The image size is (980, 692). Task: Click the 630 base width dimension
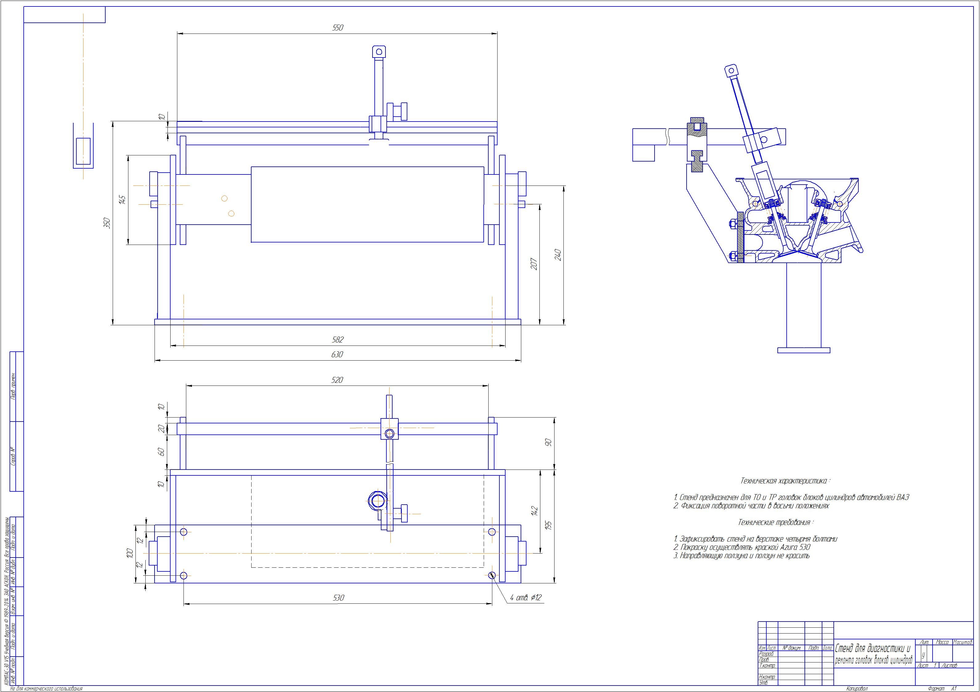pos(337,354)
